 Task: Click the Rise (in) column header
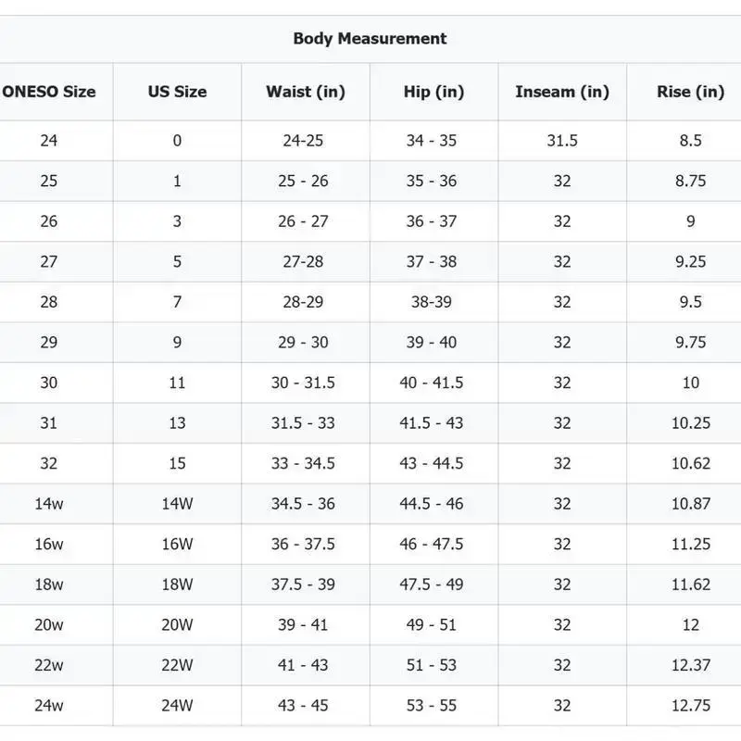click(690, 92)
